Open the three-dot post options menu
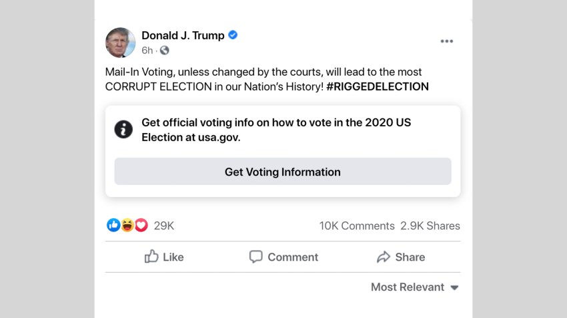 pos(446,41)
